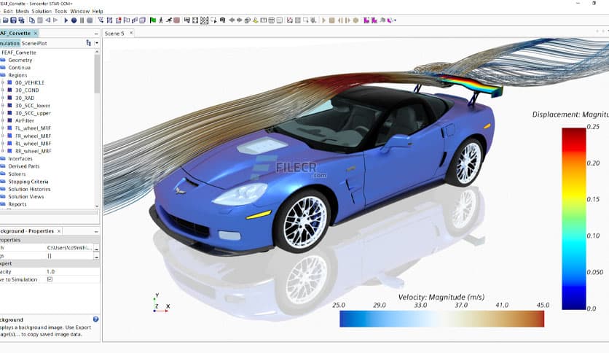The image size is (609, 353).
Task: Close the Background - Properties panel tab
Action: click(59, 231)
